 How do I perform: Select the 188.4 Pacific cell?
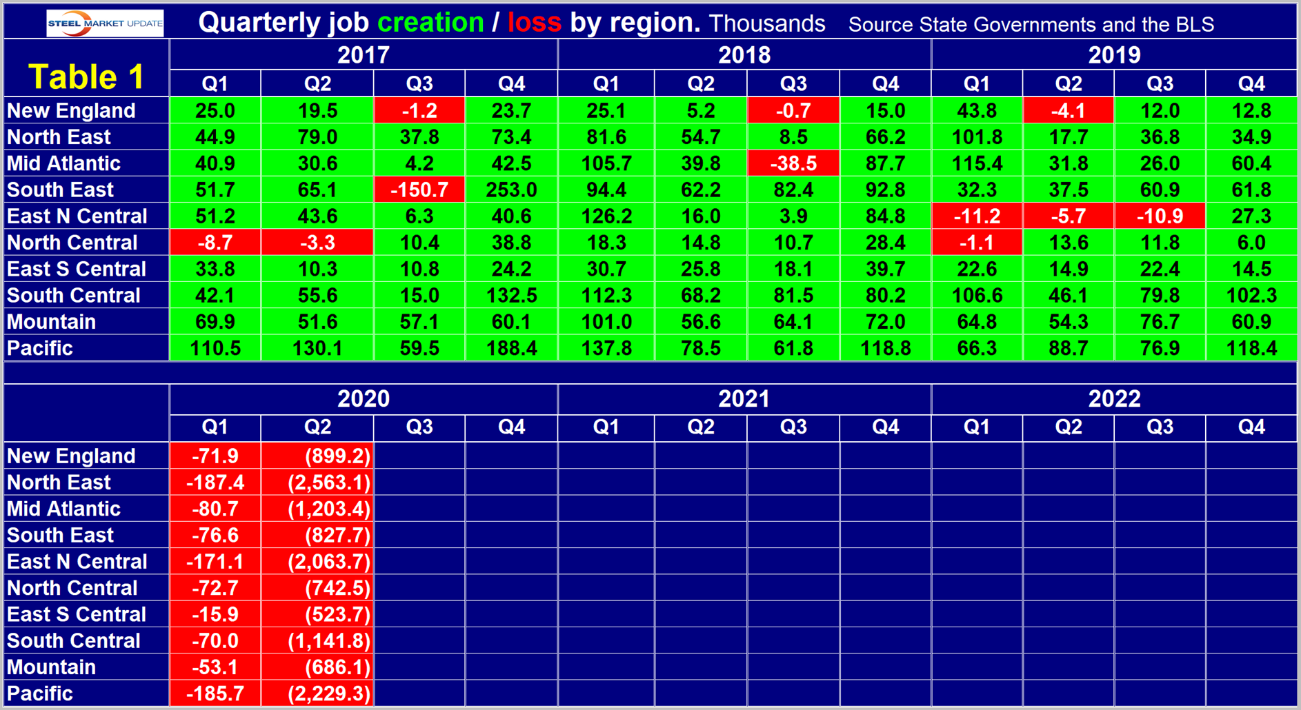(511, 348)
